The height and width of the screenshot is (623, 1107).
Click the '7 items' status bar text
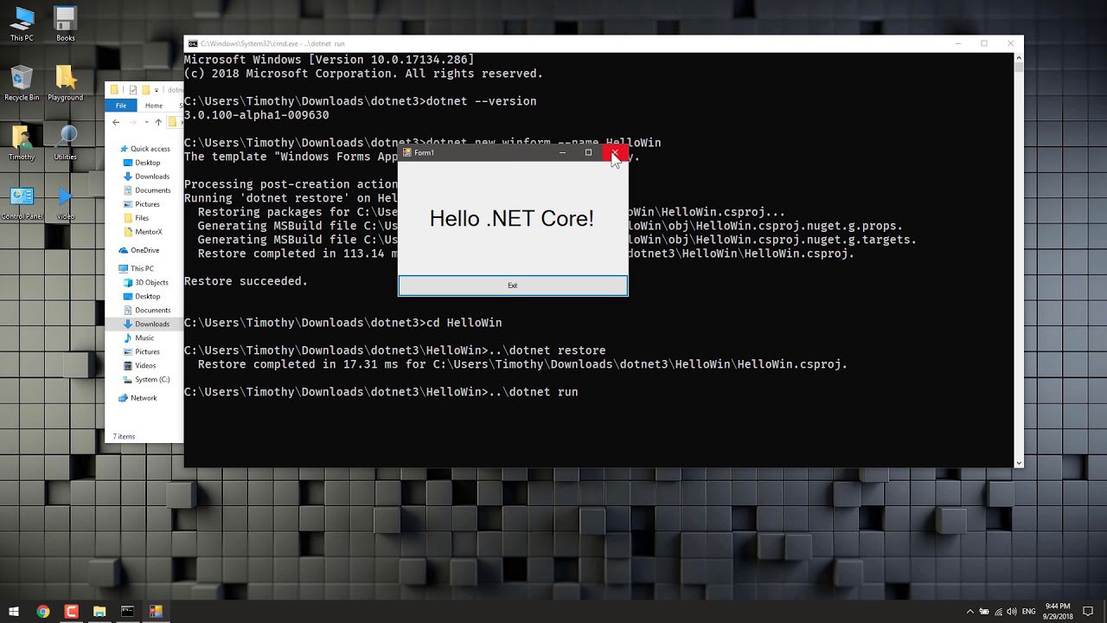[x=124, y=436]
